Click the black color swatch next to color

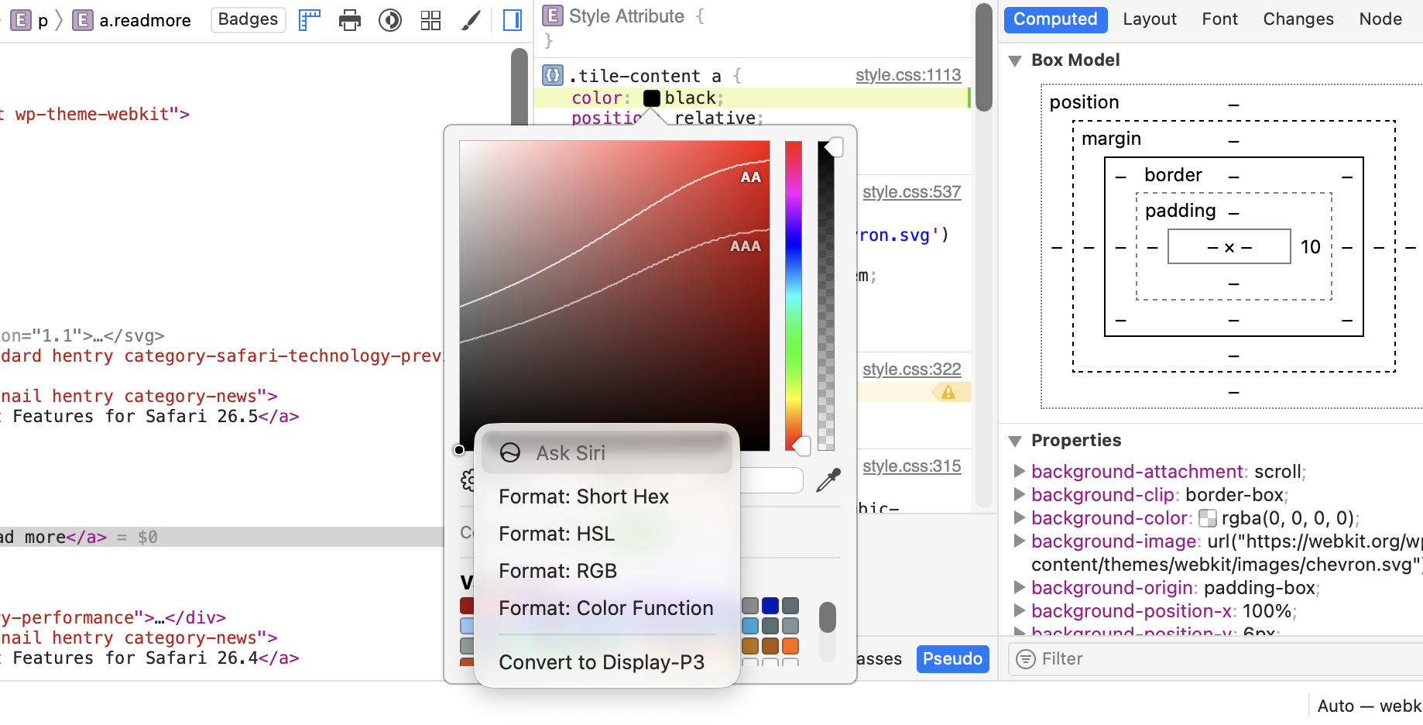pyautogui.click(x=652, y=98)
